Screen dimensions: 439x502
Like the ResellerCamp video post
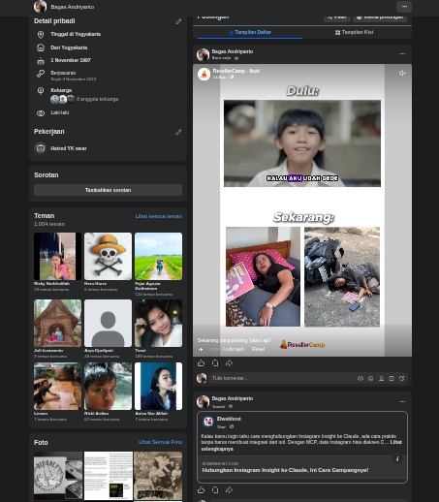click(x=201, y=363)
